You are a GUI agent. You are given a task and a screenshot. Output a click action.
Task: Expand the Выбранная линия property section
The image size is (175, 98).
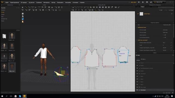pos(137,27)
